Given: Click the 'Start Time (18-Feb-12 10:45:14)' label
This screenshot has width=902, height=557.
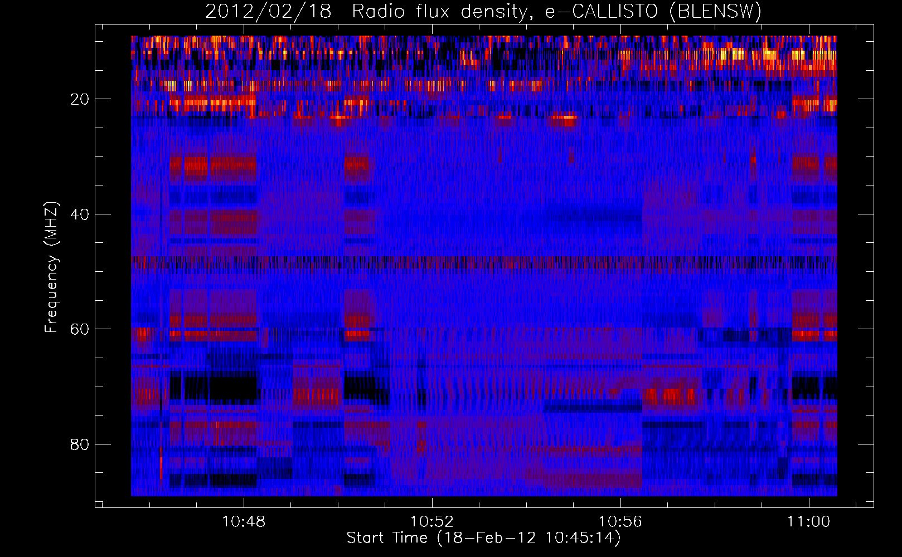Looking at the screenshot, I should pos(483,538).
